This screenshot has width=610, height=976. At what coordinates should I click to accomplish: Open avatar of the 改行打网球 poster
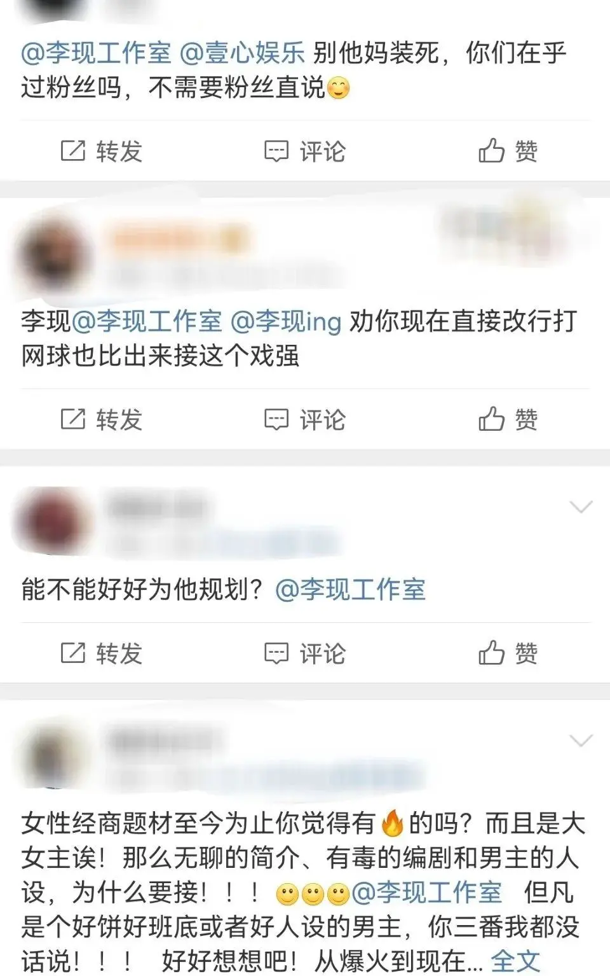(x=53, y=258)
